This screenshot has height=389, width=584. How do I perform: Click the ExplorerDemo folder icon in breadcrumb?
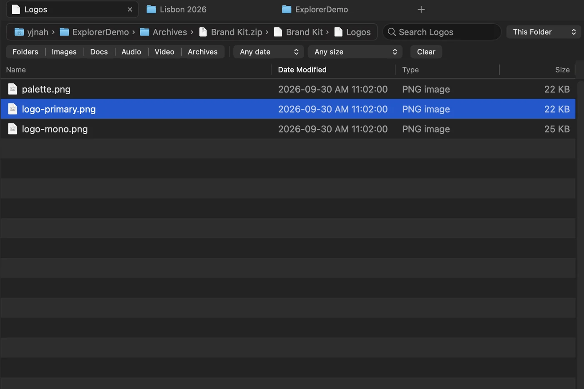pyautogui.click(x=64, y=32)
